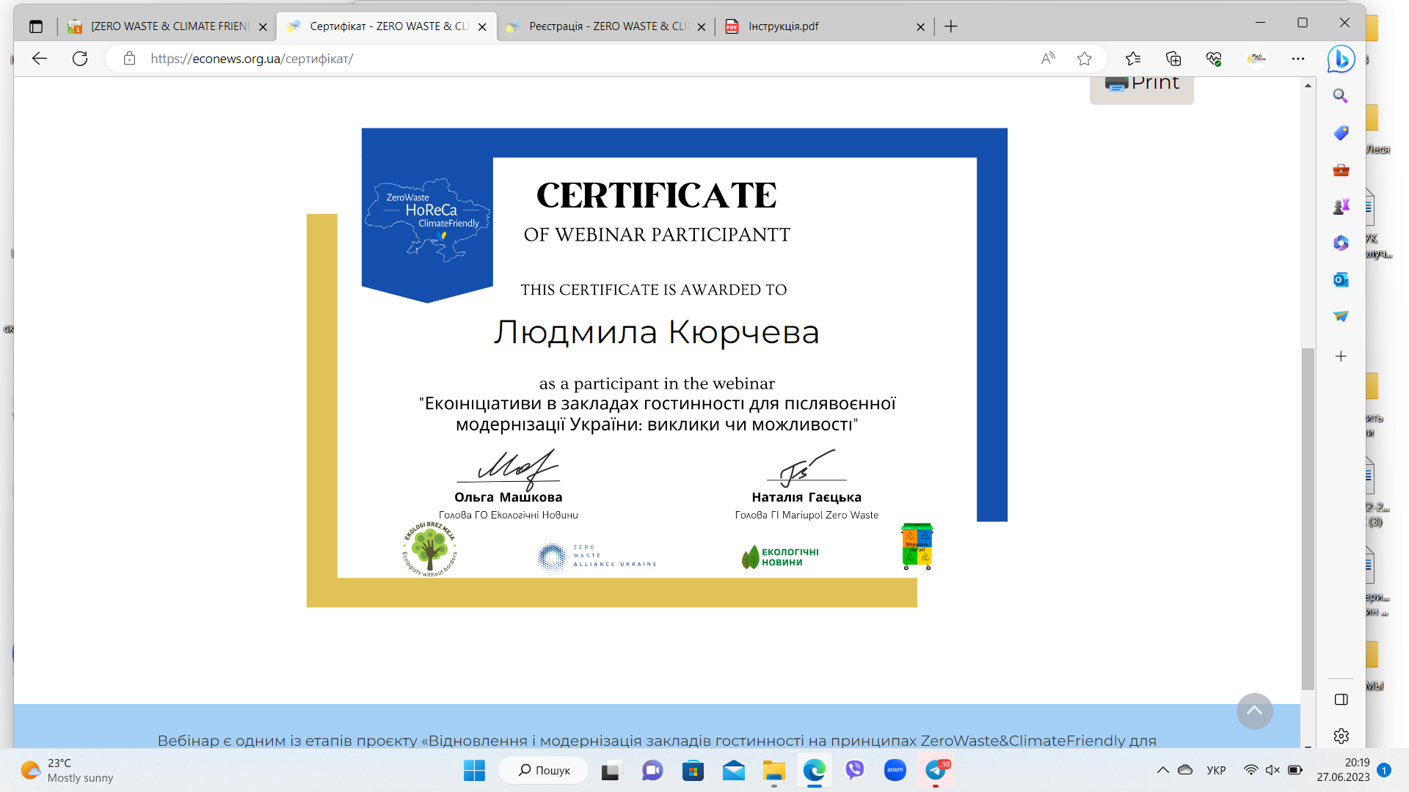Open the Collections icon in toolbar

point(1173,59)
